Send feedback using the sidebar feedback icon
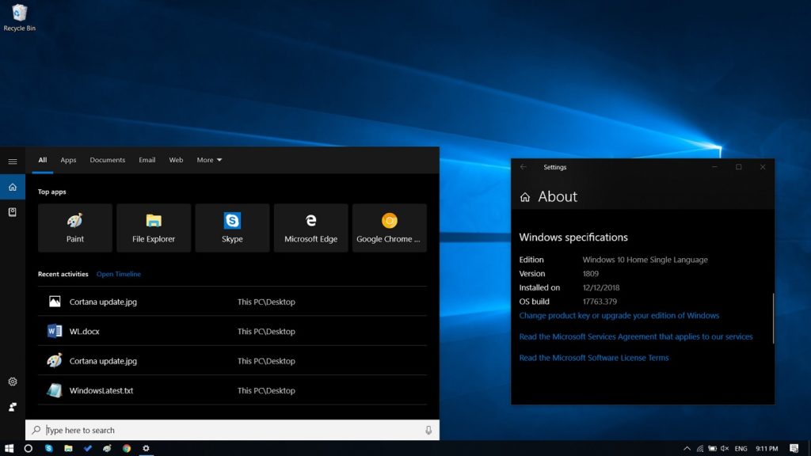Image resolution: width=811 pixels, height=456 pixels. pyautogui.click(x=12, y=406)
